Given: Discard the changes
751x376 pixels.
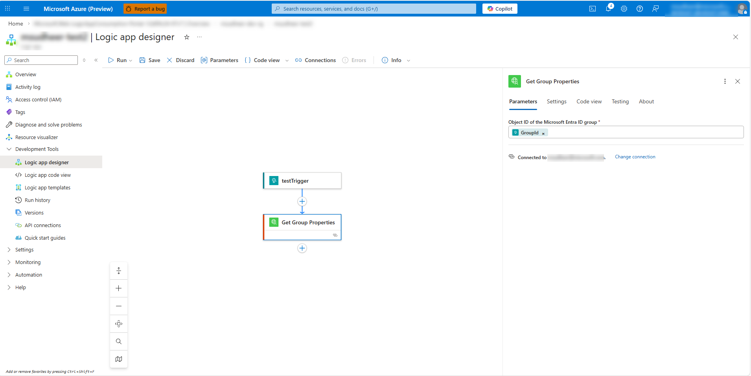Looking at the screenshot, I should click(180, 60).
